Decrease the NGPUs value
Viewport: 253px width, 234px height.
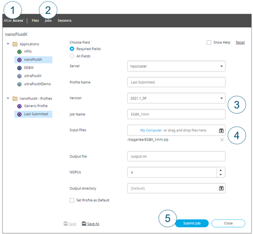[221, 175]
